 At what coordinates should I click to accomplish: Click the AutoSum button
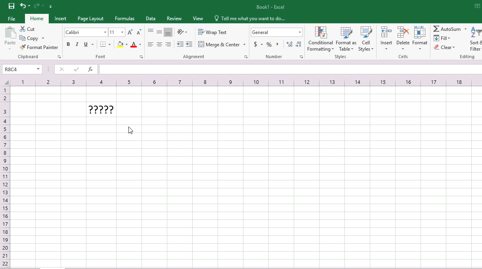(447, 29)
